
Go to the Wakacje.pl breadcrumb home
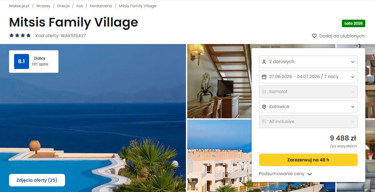click(19, 6)
